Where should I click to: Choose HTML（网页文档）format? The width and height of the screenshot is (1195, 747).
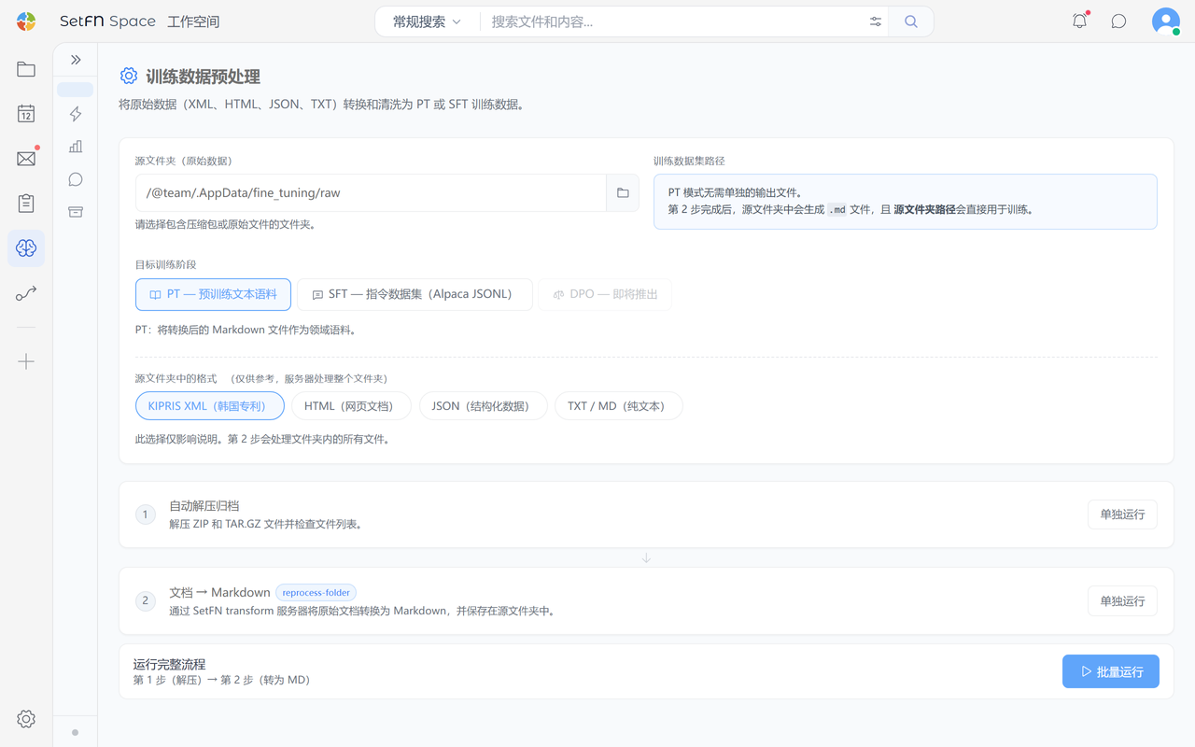(x=351, y=406)
